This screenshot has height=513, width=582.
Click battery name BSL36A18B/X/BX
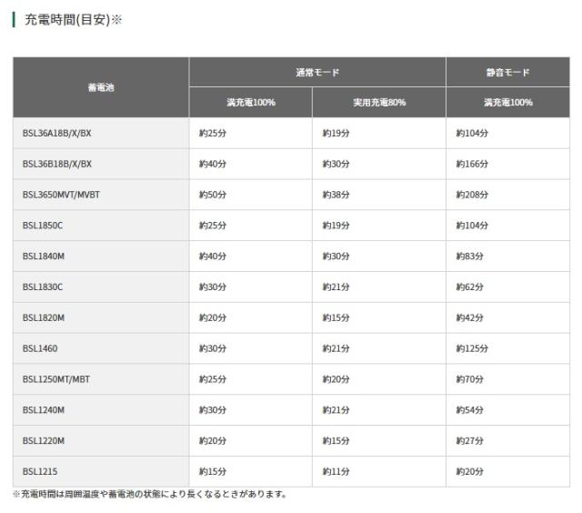(x=56, y=134)
